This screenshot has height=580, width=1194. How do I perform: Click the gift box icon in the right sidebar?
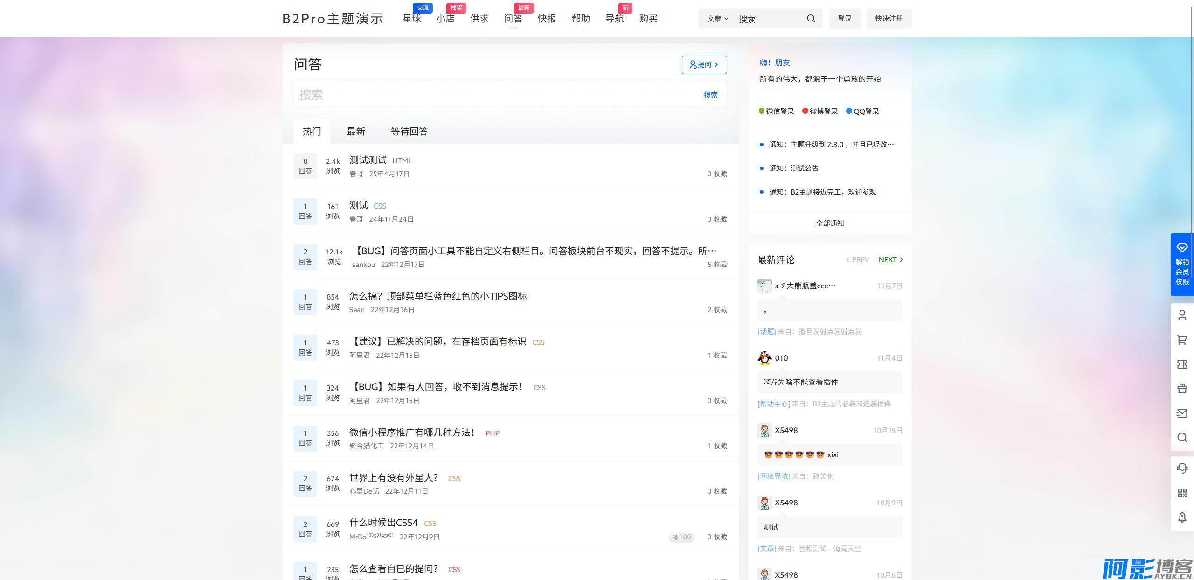(1182, 388)
